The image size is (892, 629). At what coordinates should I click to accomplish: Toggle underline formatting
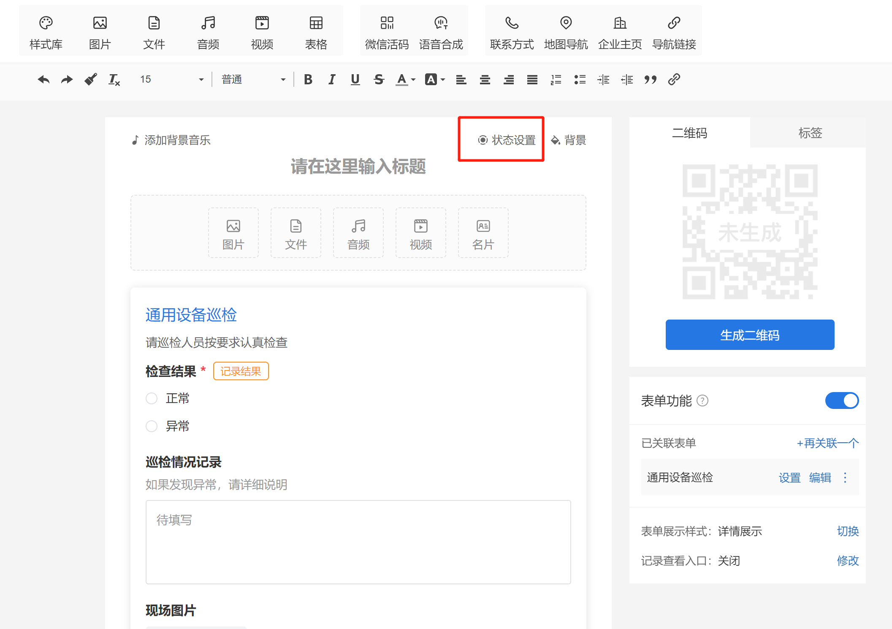coord(355,79)
